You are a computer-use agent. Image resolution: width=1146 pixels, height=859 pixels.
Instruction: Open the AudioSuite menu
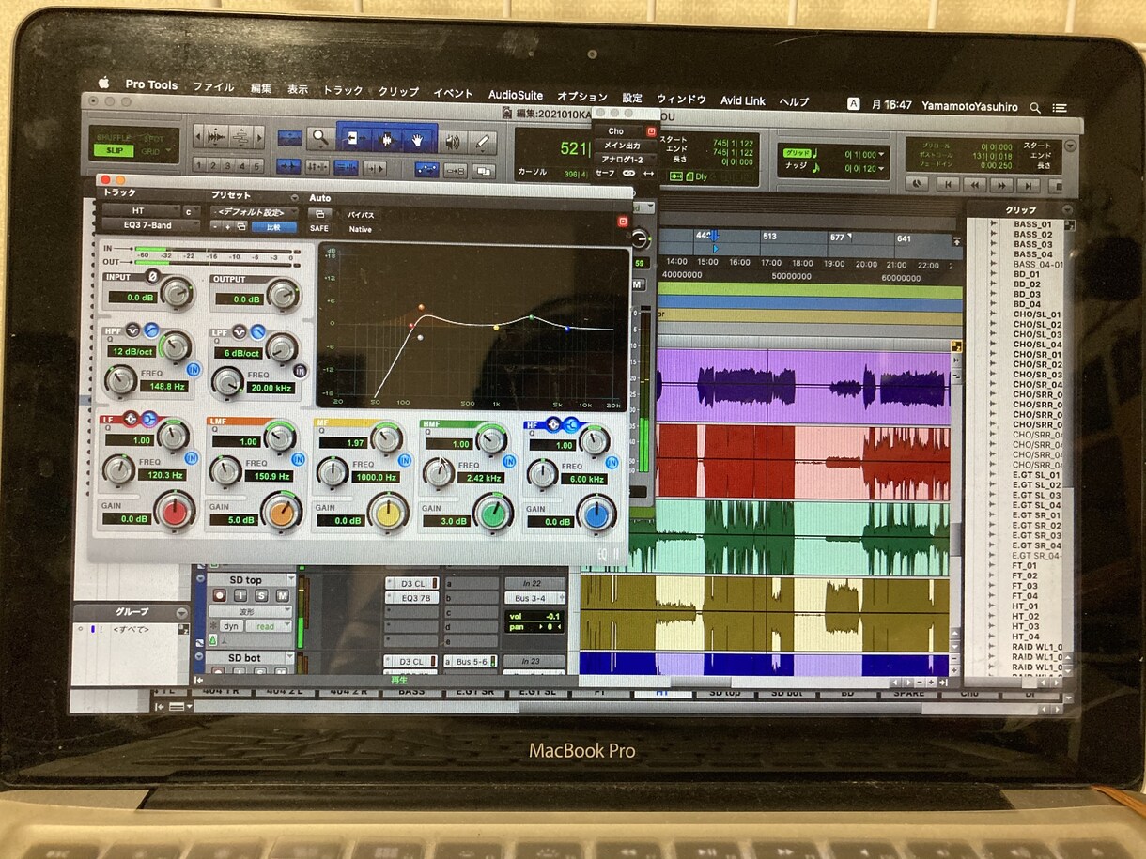[515, 95]
